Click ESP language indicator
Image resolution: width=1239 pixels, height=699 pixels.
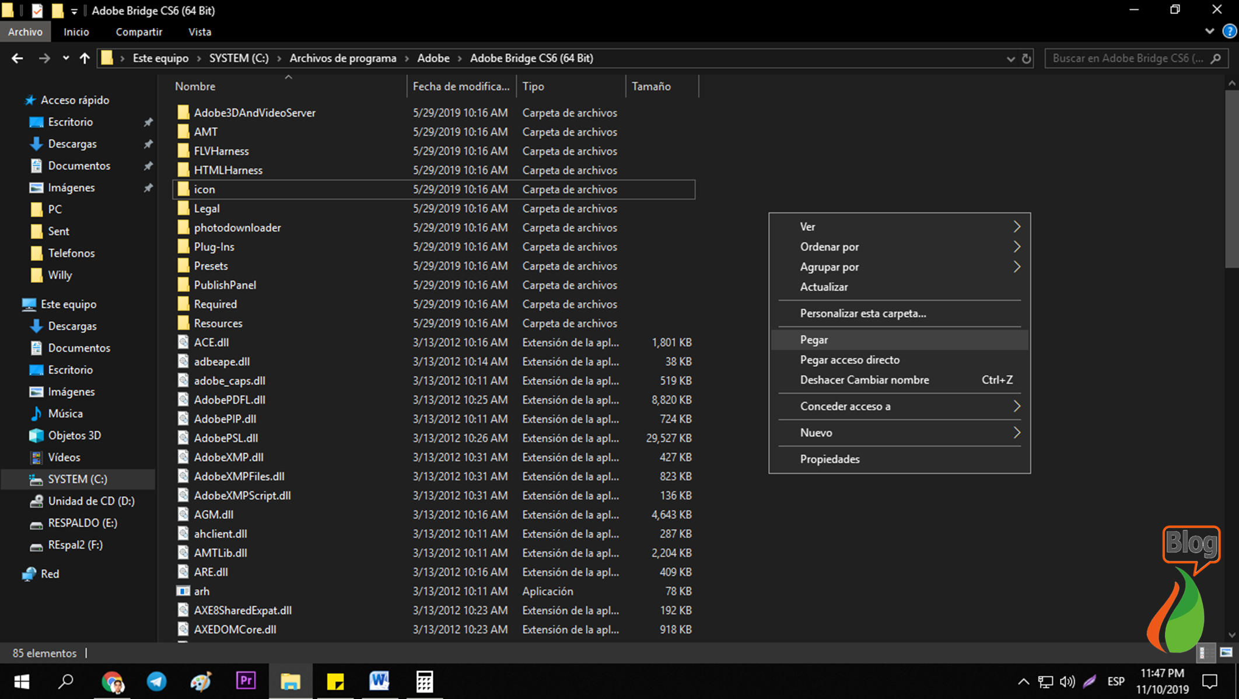pyautogui.click(x=1115, y=682)
